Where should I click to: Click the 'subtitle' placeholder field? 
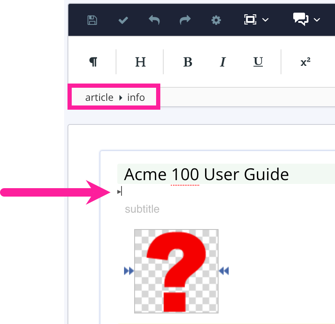pos(142,209)
